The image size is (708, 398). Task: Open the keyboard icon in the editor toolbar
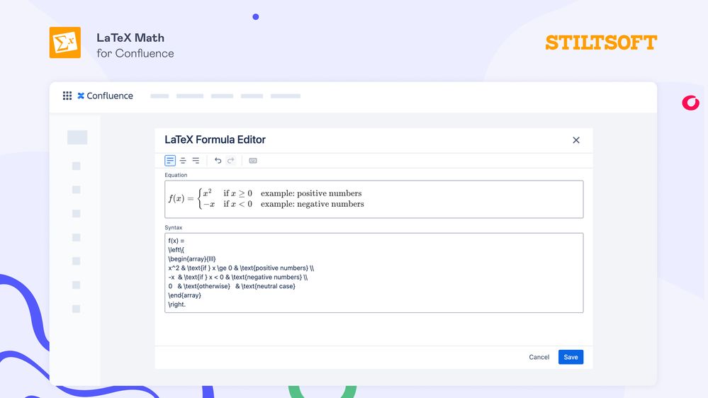point(253,161)
